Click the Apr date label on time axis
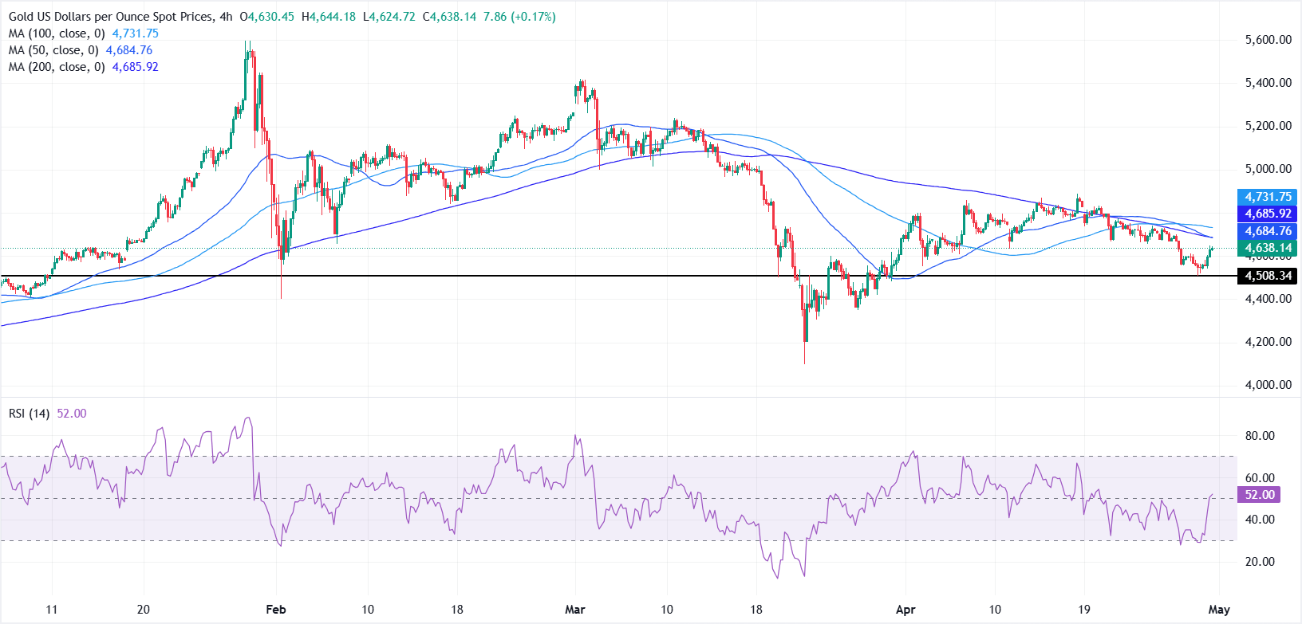Screen dimensions: 1302x624 pyautogui.click(x=905, y=610)
